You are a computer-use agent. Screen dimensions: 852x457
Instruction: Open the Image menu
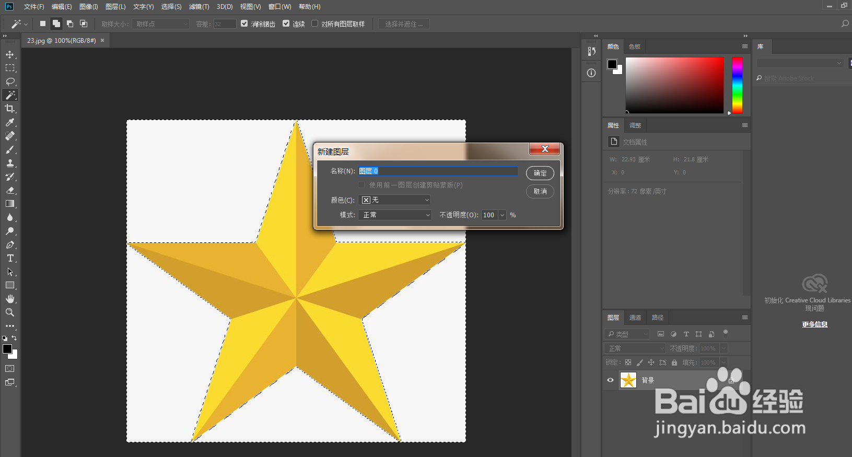pos(89,7)
